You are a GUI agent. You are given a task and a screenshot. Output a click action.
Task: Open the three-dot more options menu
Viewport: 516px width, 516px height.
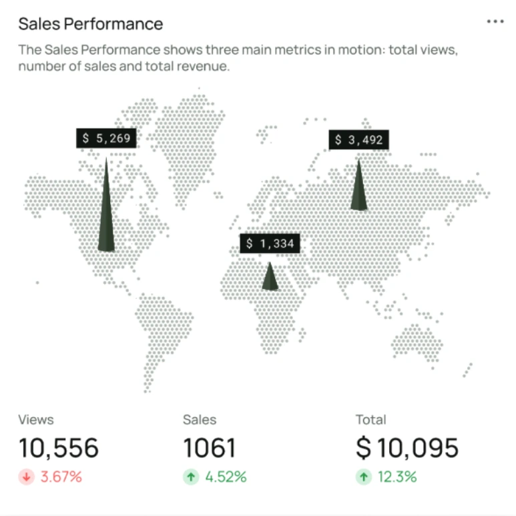coord(495,22)
